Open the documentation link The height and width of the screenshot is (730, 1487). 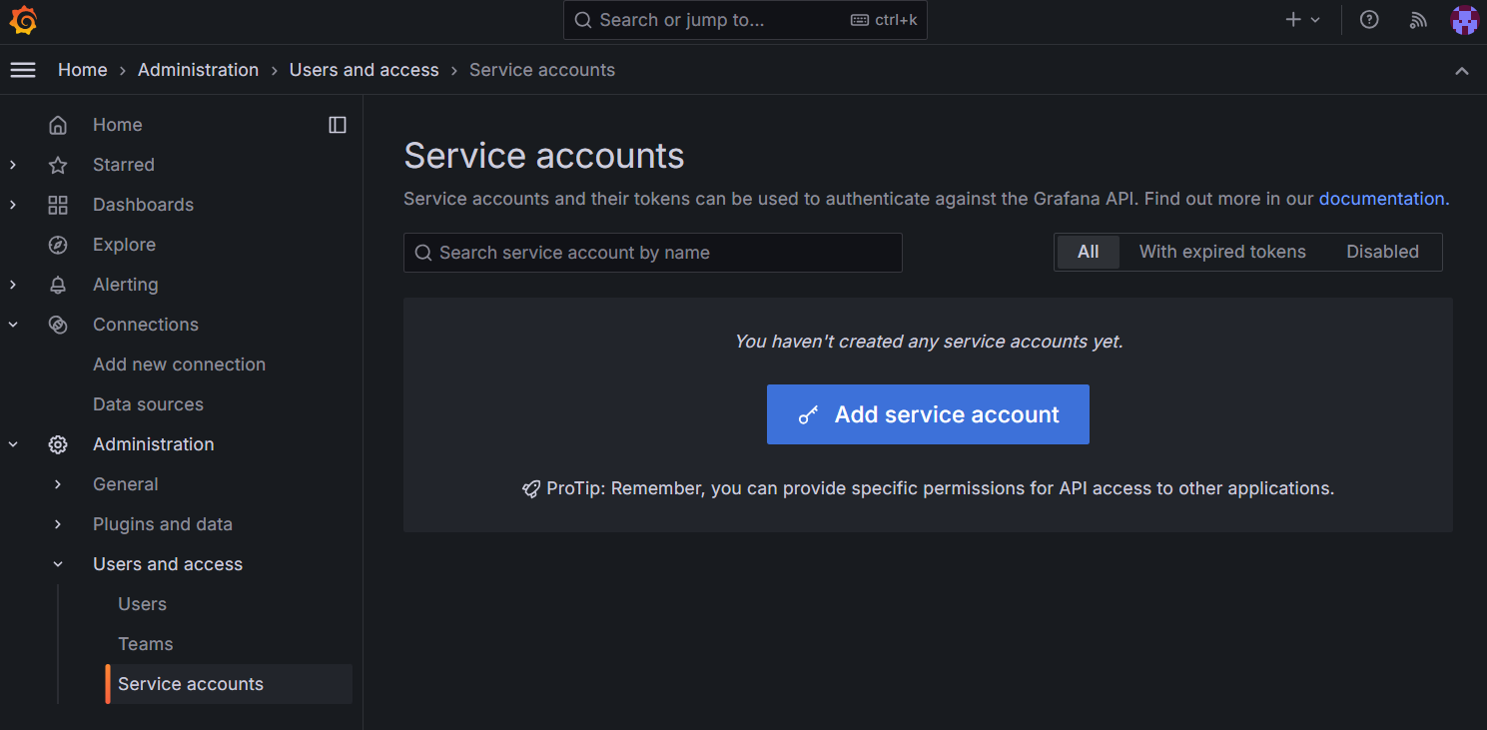pos(1382,198)
